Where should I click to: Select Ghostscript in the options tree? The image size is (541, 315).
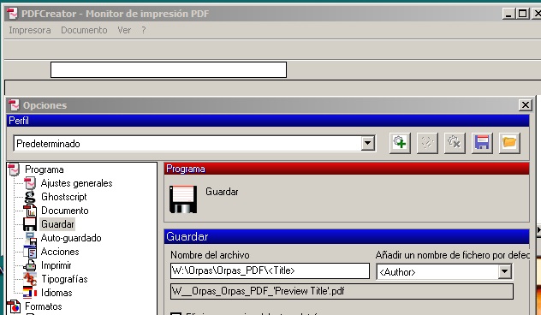point(64,197)
